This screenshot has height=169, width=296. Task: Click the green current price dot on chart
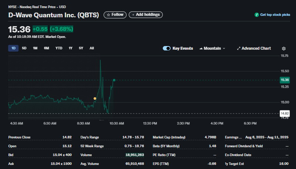pyautogui.click(x=114, y=80)
